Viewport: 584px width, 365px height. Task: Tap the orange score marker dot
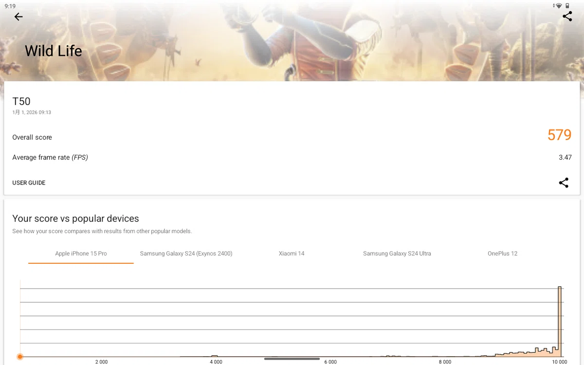20,357
